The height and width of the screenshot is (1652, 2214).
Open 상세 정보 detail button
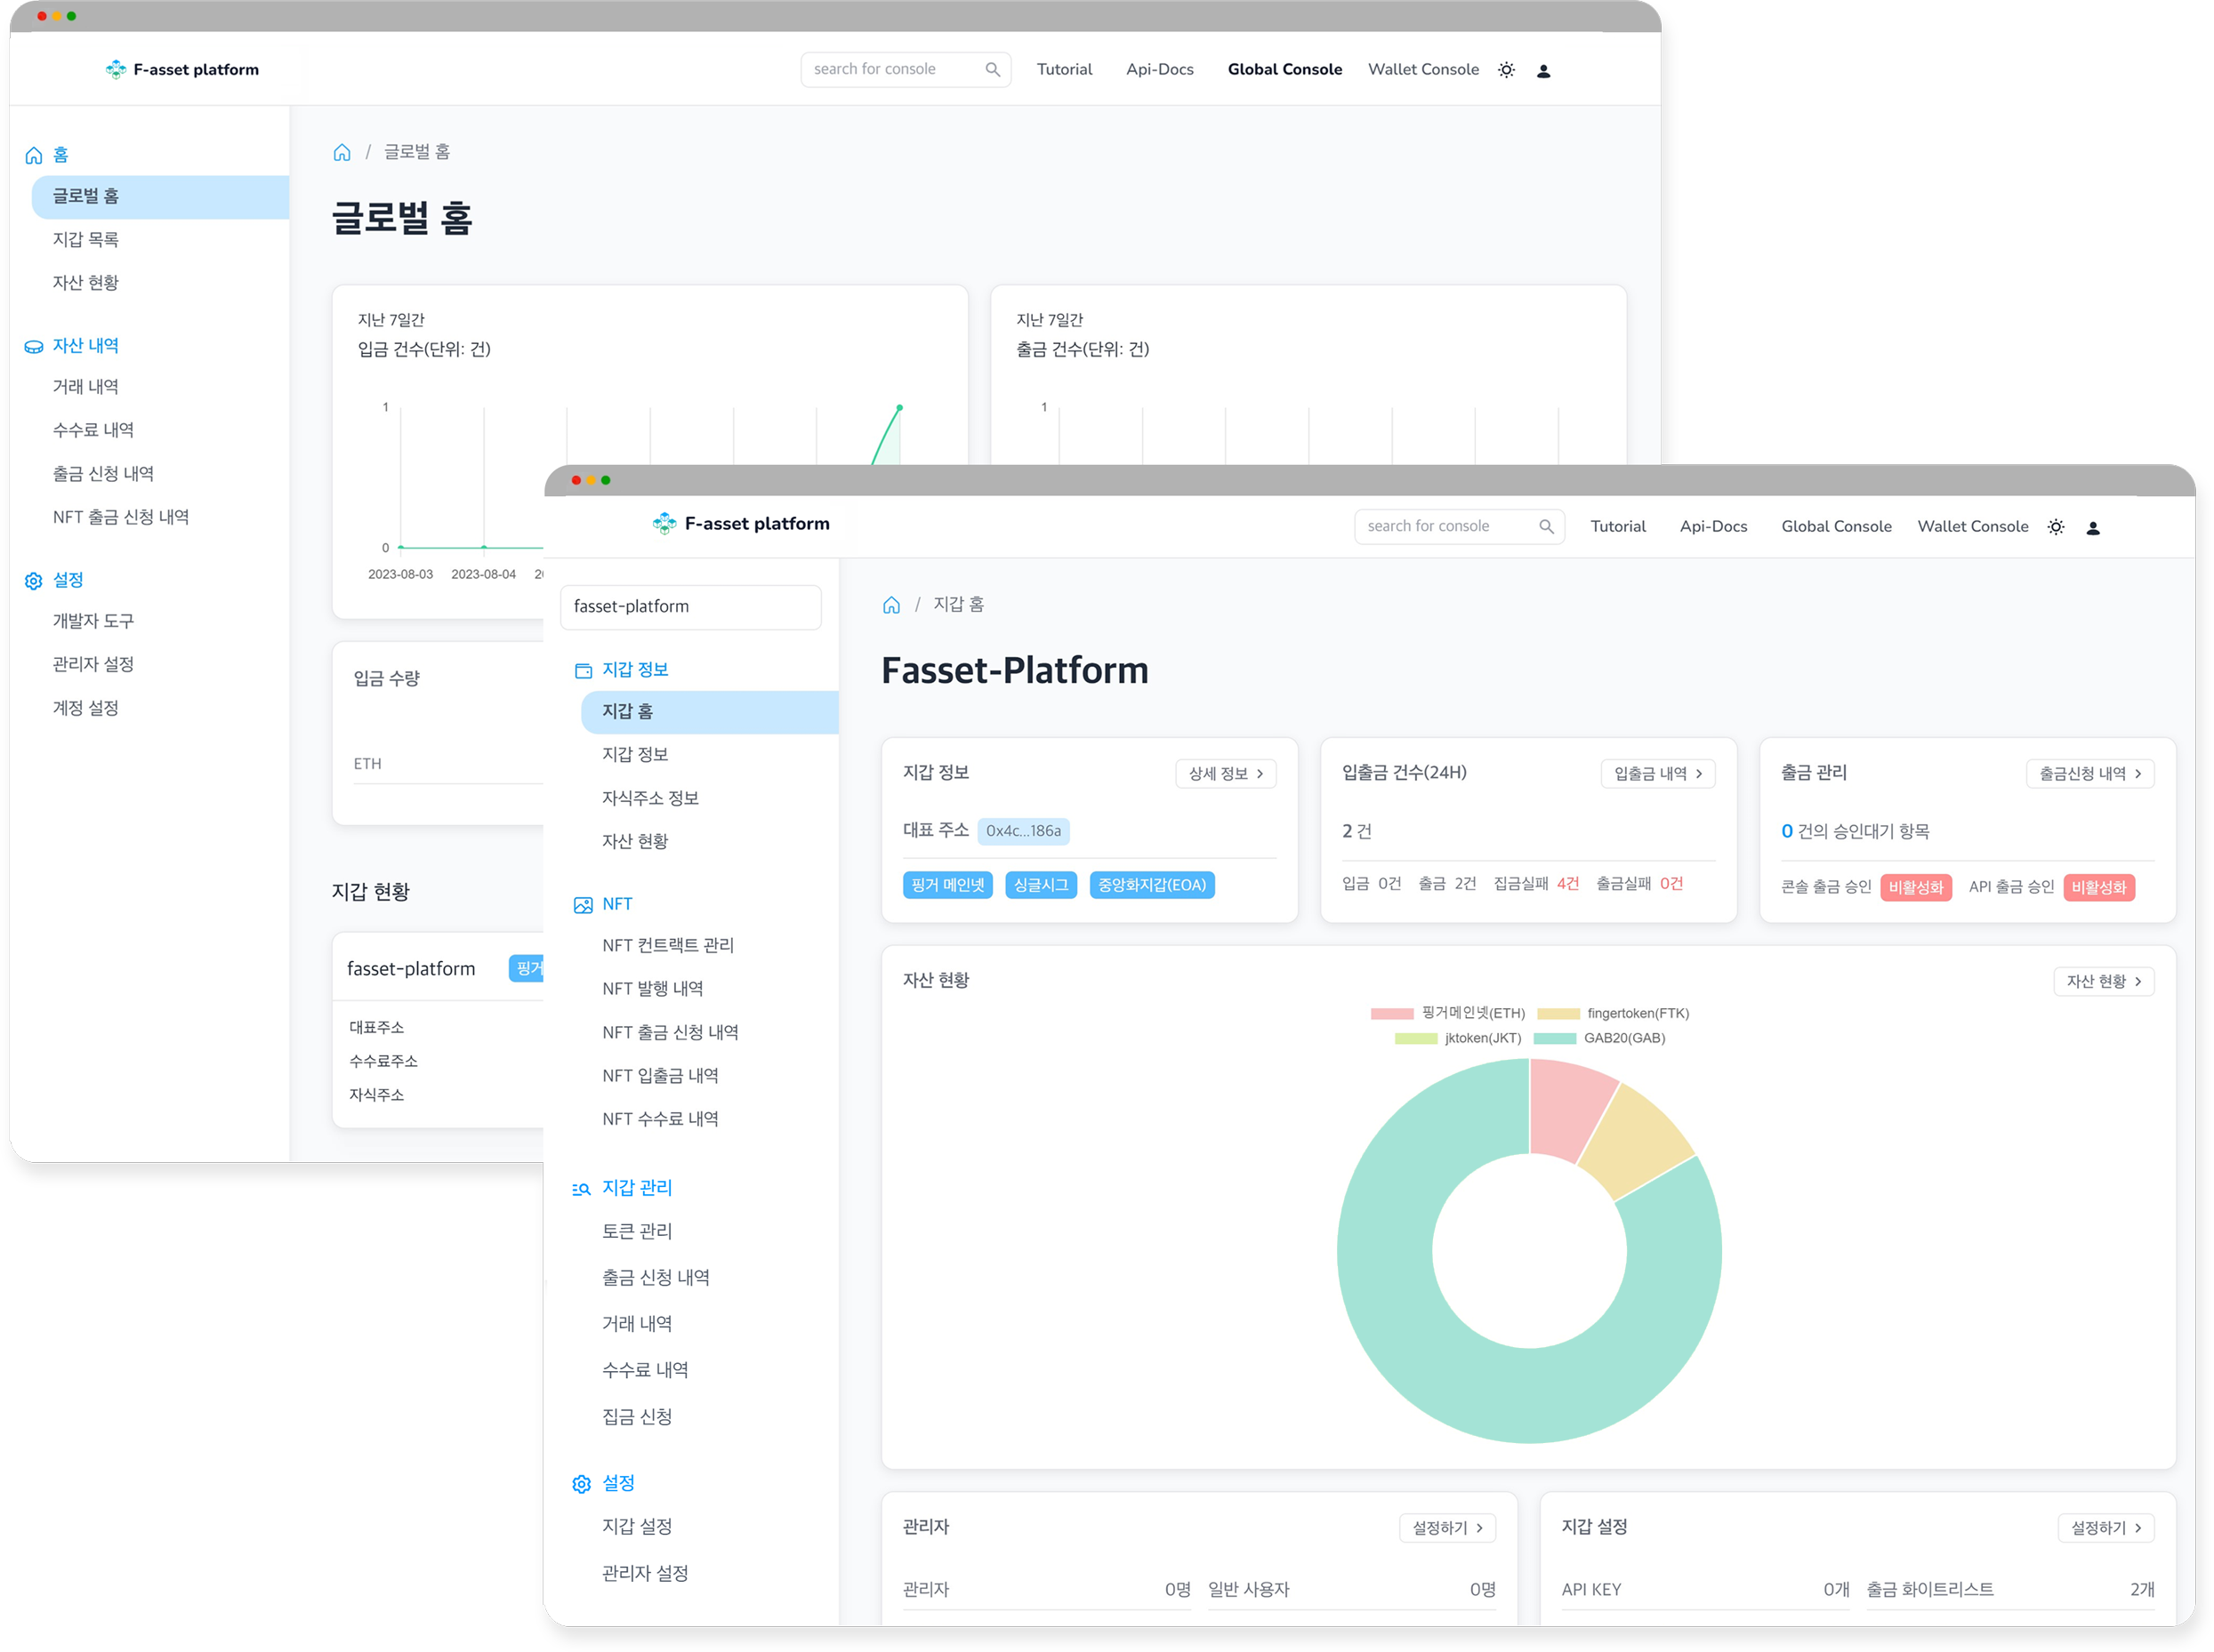pyautogui.click(x=1226, y=774)
